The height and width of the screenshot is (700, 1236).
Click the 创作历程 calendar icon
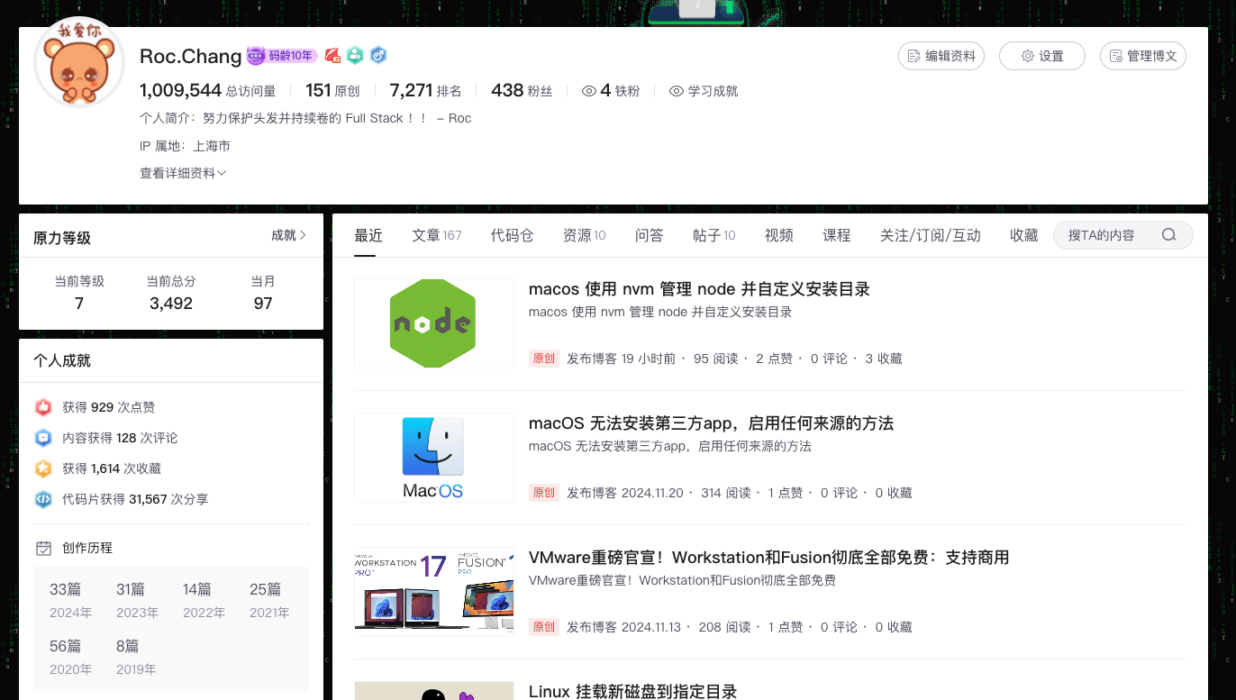click(43, 548)
